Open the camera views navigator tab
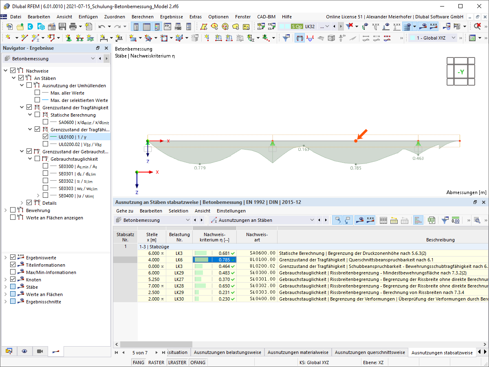 click(40, 351)
